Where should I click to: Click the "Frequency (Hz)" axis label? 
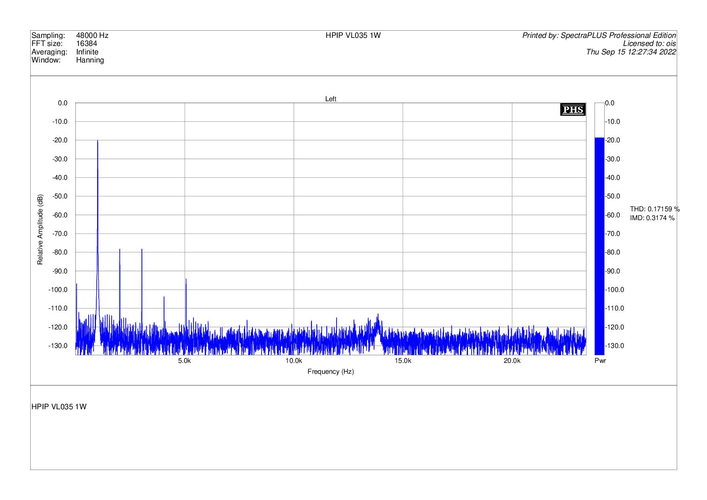pos(331,372)
